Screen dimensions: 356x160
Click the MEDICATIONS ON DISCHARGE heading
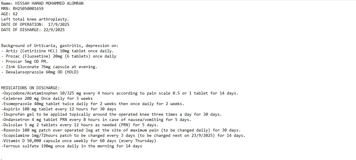30,88
